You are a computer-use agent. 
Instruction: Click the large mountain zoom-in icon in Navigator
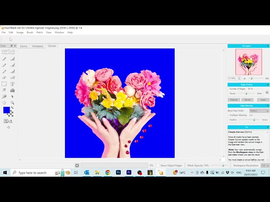267,78
